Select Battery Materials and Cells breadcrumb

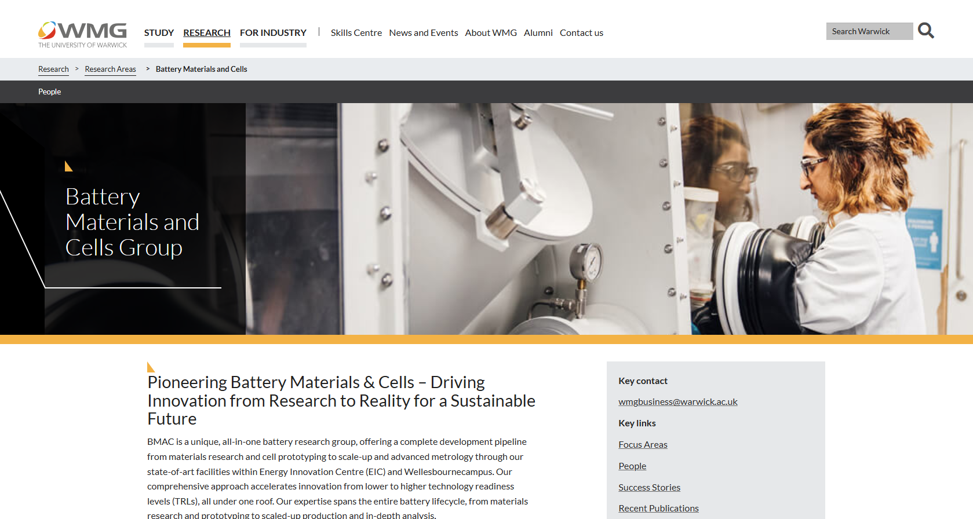tap(201, 69)
